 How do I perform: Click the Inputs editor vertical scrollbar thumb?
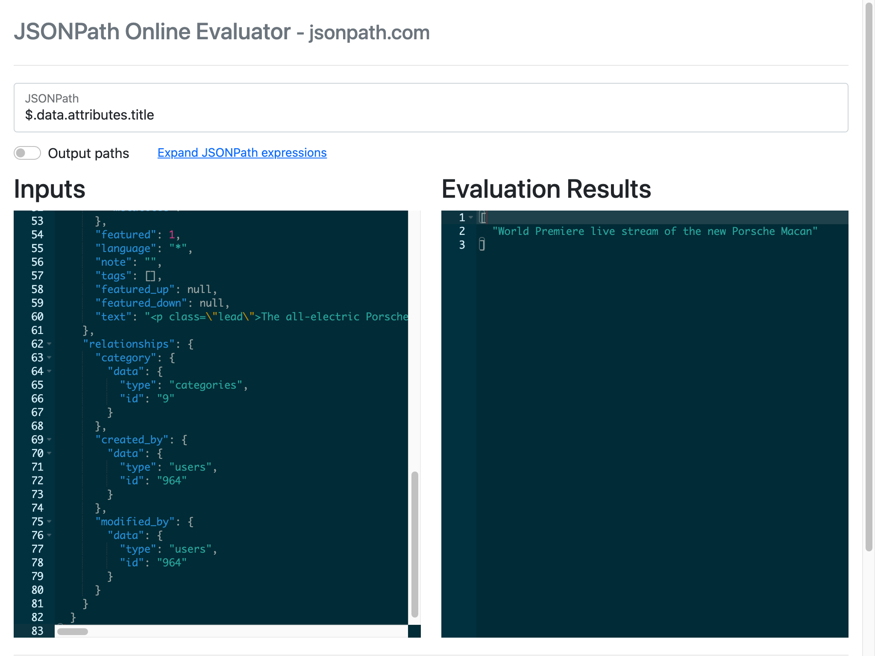click(x=414, y=543)
